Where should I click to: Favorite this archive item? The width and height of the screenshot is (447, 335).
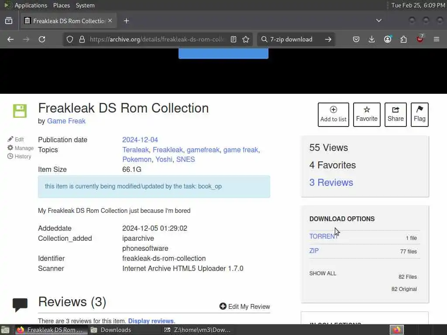click(367, 115)
